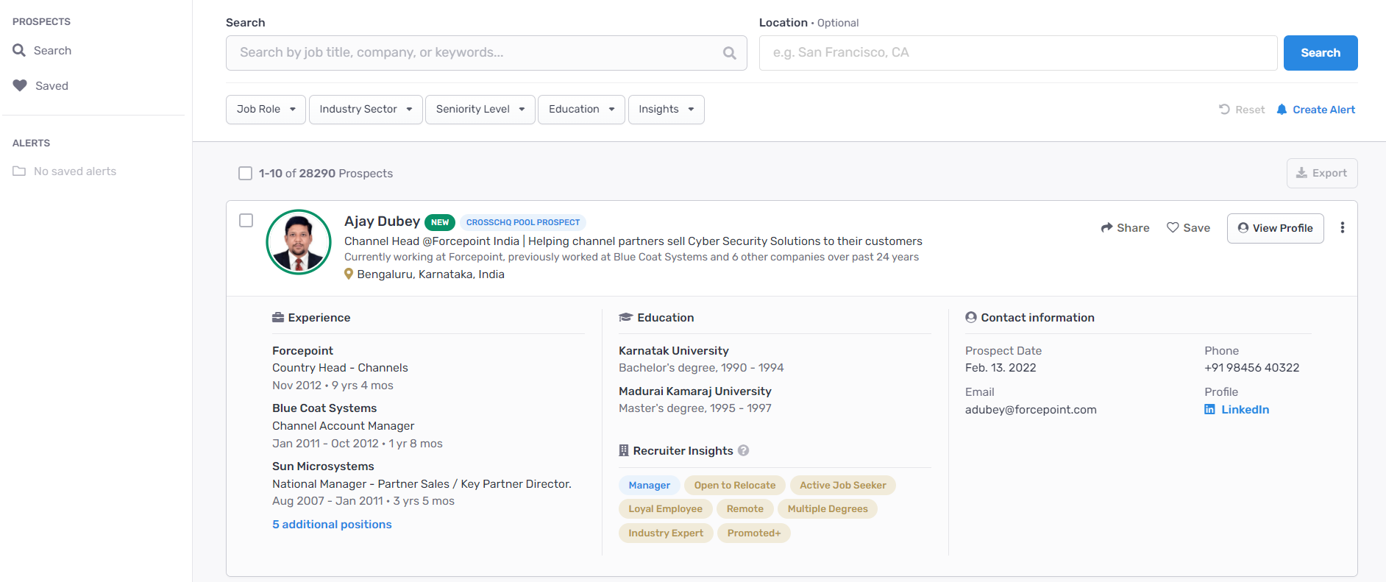Click the Recruiter Insights help question icon
Image resolution: width=1386 pixels, height=582 pixels.
(x=744, y=450)
